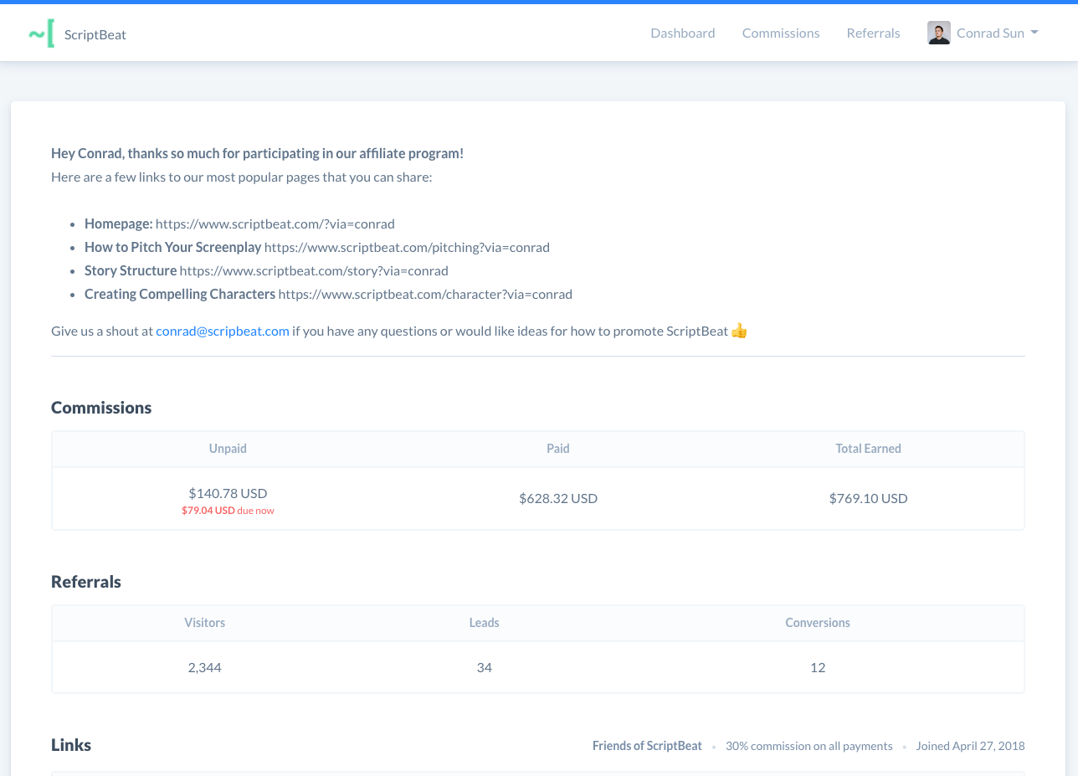Image resolution: width=1078 pixels, height=776 pixels.
Task: Click the Joined April 27, 2018 text
Action: [970, 746]
